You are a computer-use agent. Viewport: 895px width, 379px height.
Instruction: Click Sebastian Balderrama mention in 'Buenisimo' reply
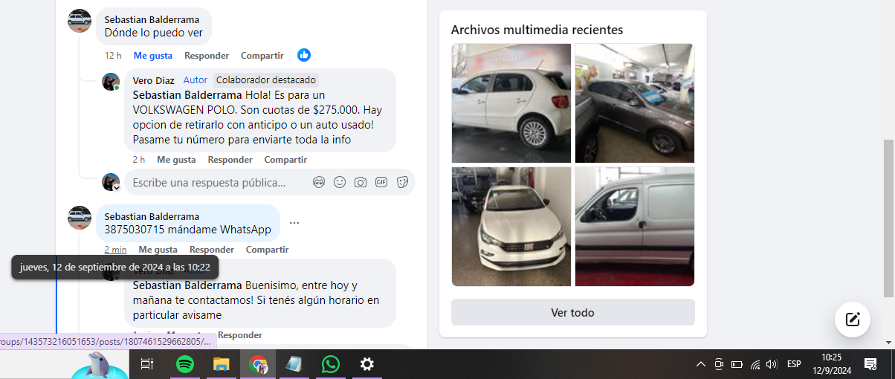(187, 285)
